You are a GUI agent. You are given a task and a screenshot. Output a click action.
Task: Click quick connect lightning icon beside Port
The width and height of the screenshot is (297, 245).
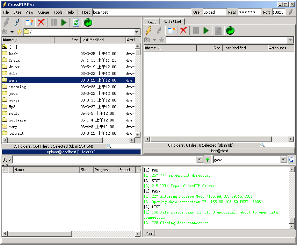coord(291,12)
